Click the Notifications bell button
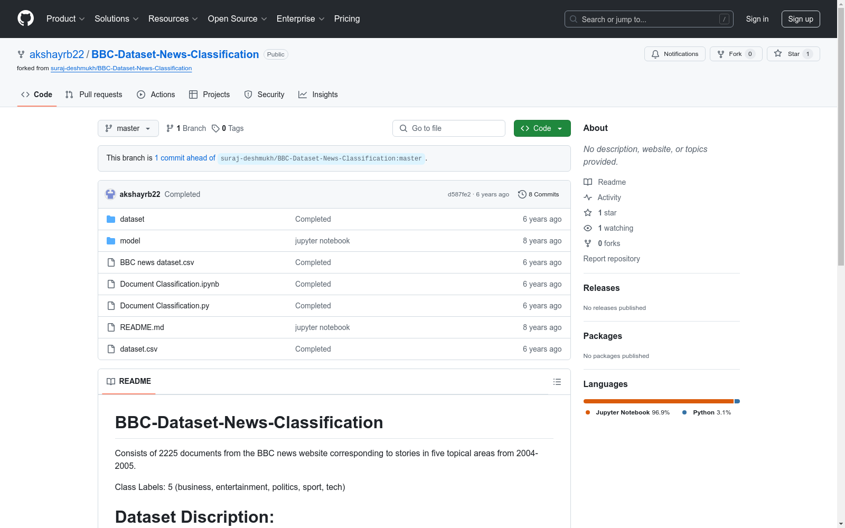The height and width of the screenshot is (528, 845). (674, 54)
